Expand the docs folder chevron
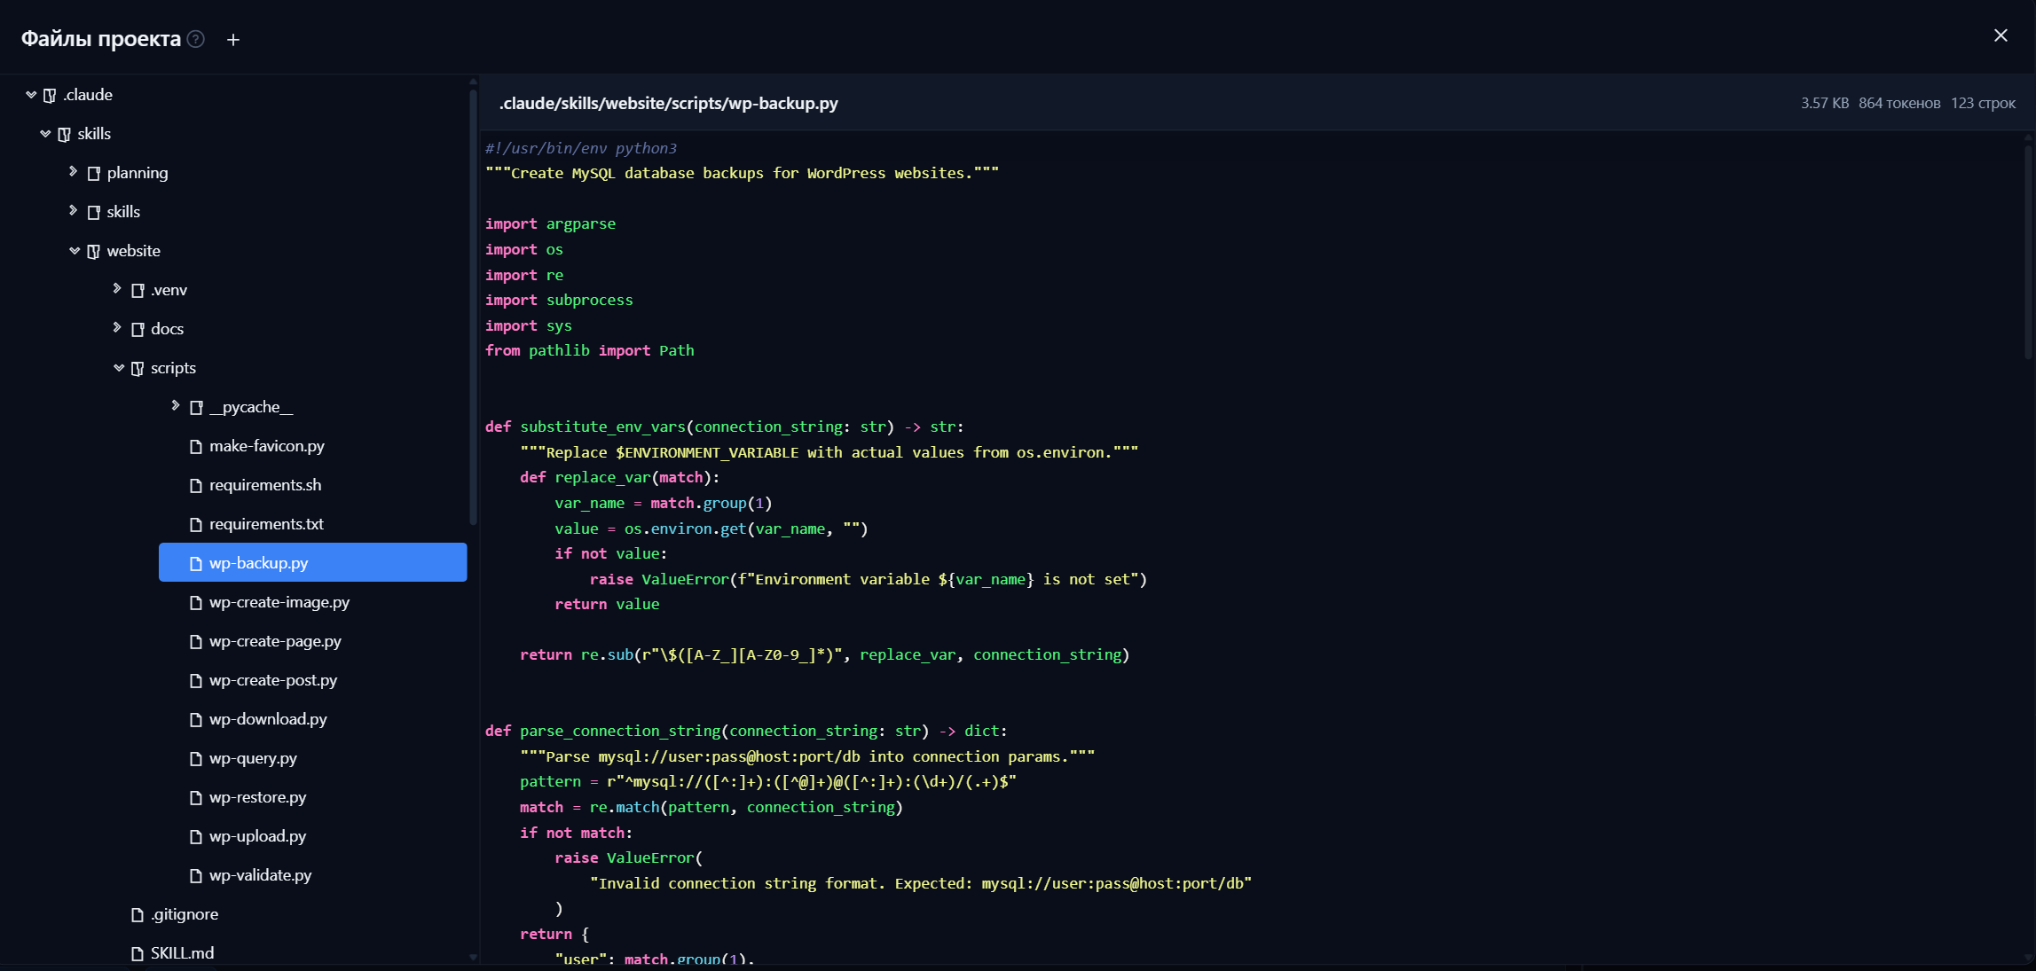 (x=116, y=327)
